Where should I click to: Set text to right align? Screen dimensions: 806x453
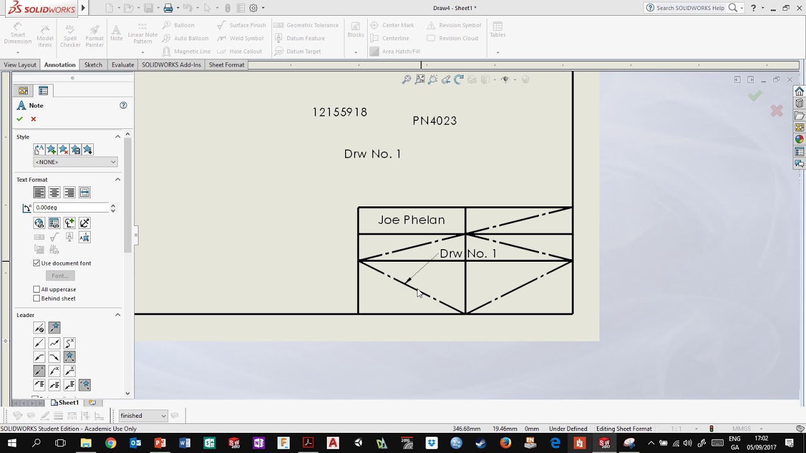pyautogui.click(x=69, y=193)
